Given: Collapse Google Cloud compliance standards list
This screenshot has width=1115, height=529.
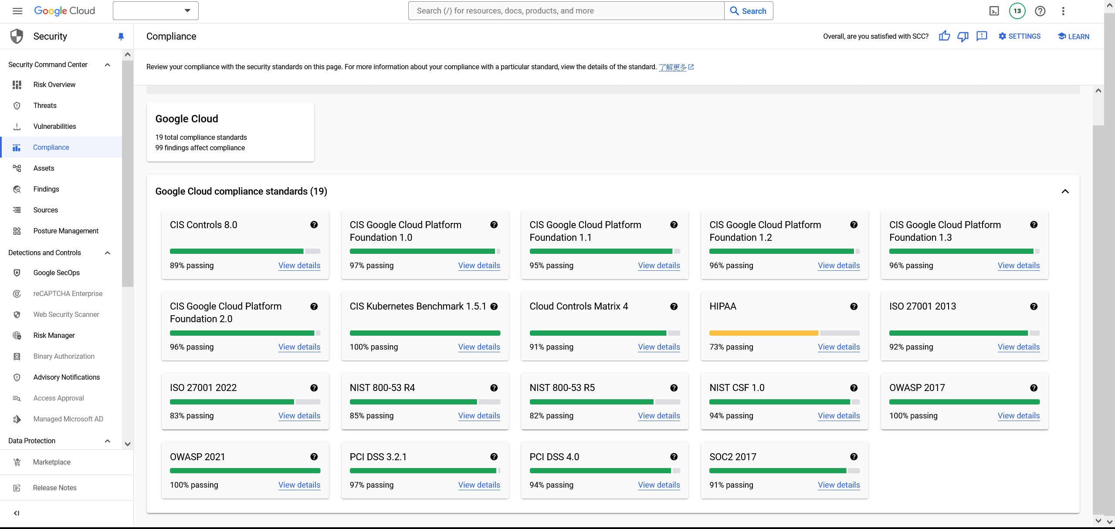Looking at the screenshot, I should pos(1065,192).
